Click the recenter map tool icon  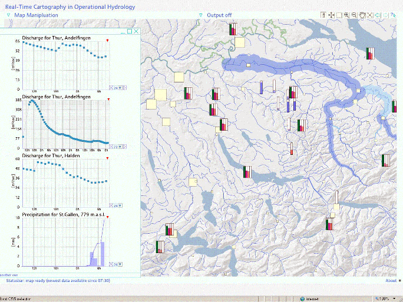pyautogui.click(x=331, y=15)
